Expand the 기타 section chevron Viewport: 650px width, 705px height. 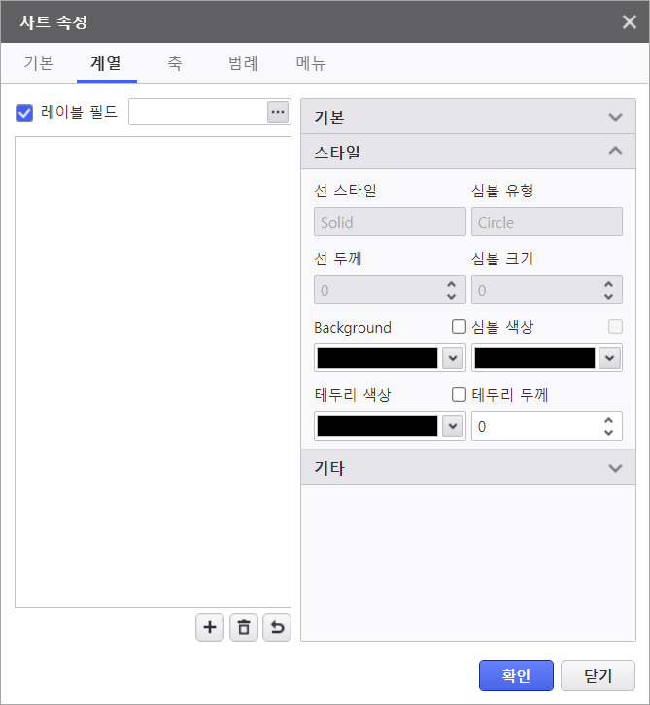click(x=615, y=468)
